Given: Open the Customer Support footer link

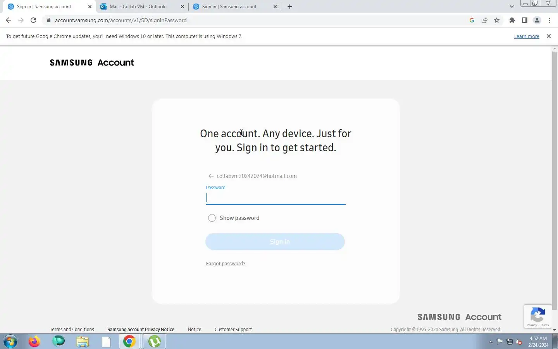Looking at the screenshot, I should (233, 330).
